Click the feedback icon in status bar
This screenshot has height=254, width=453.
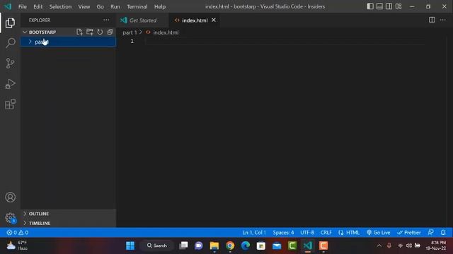tap(430, 232)
